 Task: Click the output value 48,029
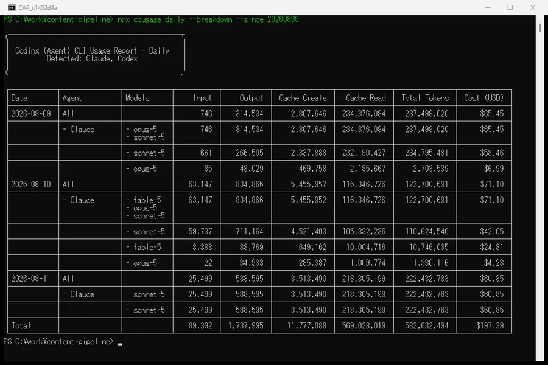pos(251,169)
